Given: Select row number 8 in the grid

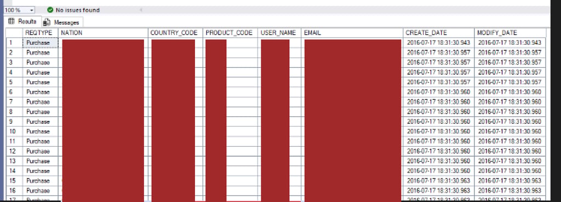Looking at the screenshot, I should tap(14, 111).
